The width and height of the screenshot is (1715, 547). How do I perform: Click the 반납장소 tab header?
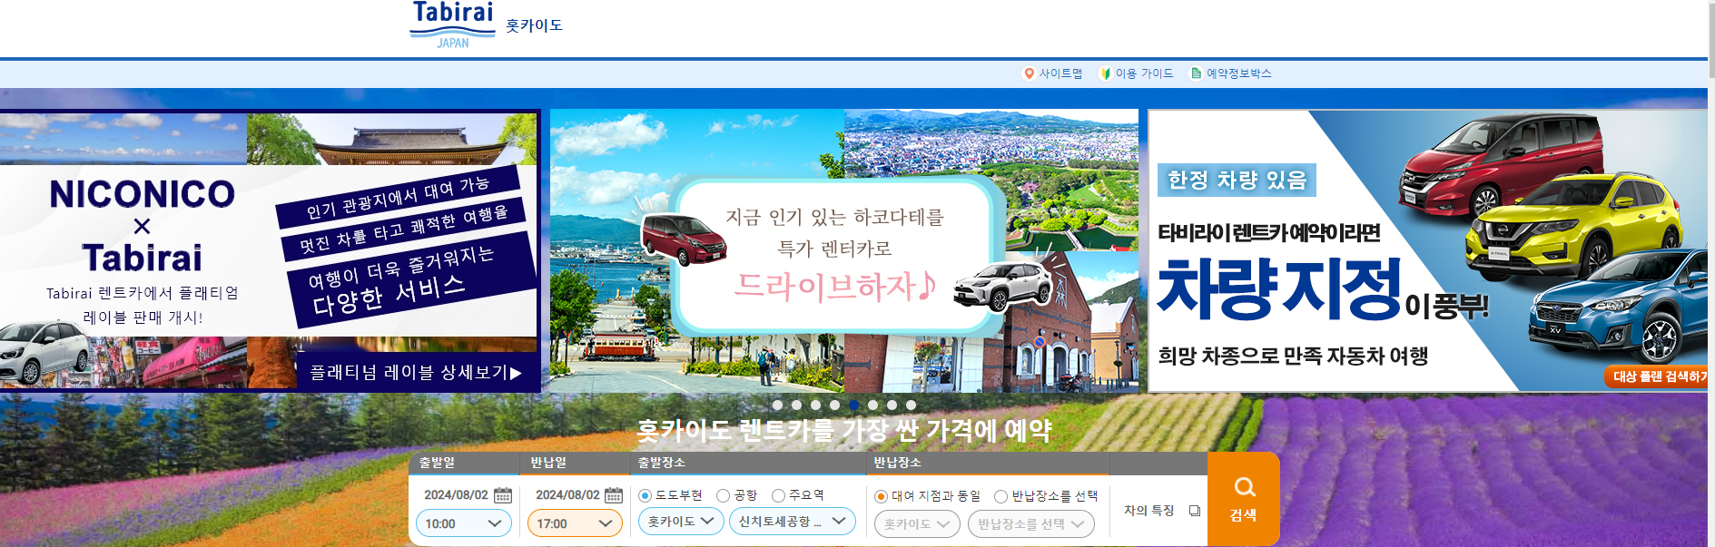click(988, 463)
